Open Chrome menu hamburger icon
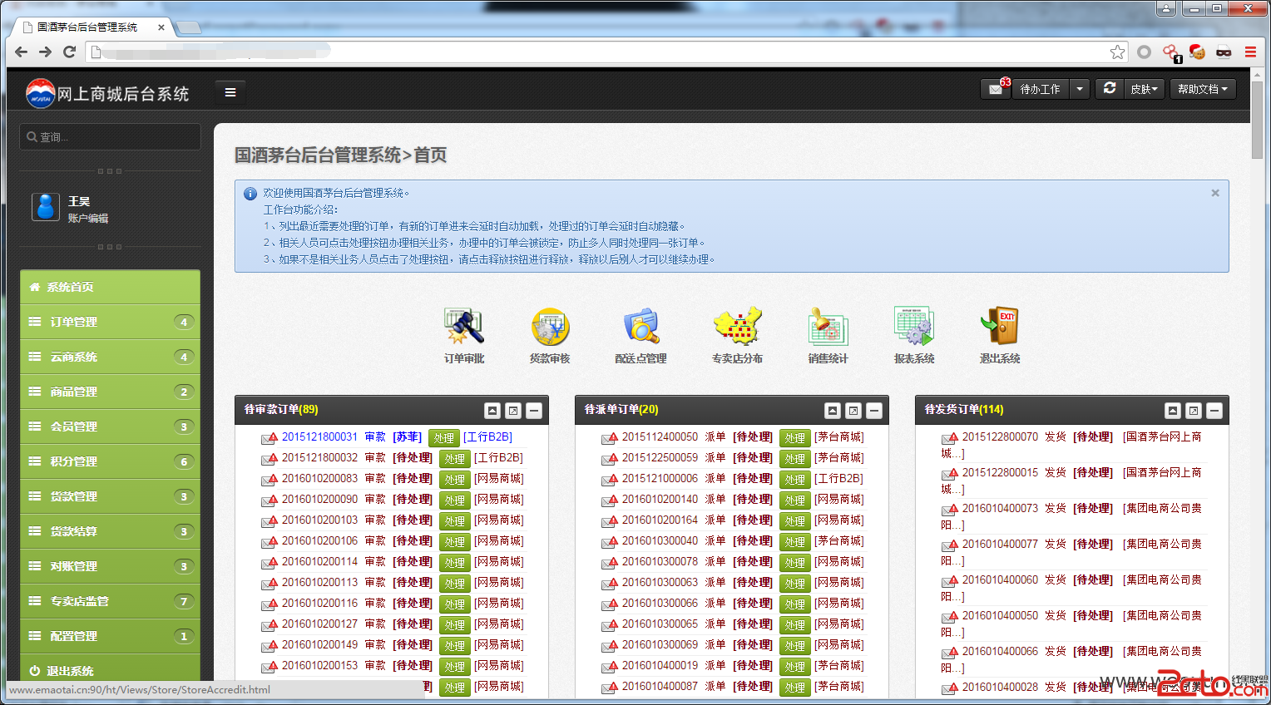 1250,52
